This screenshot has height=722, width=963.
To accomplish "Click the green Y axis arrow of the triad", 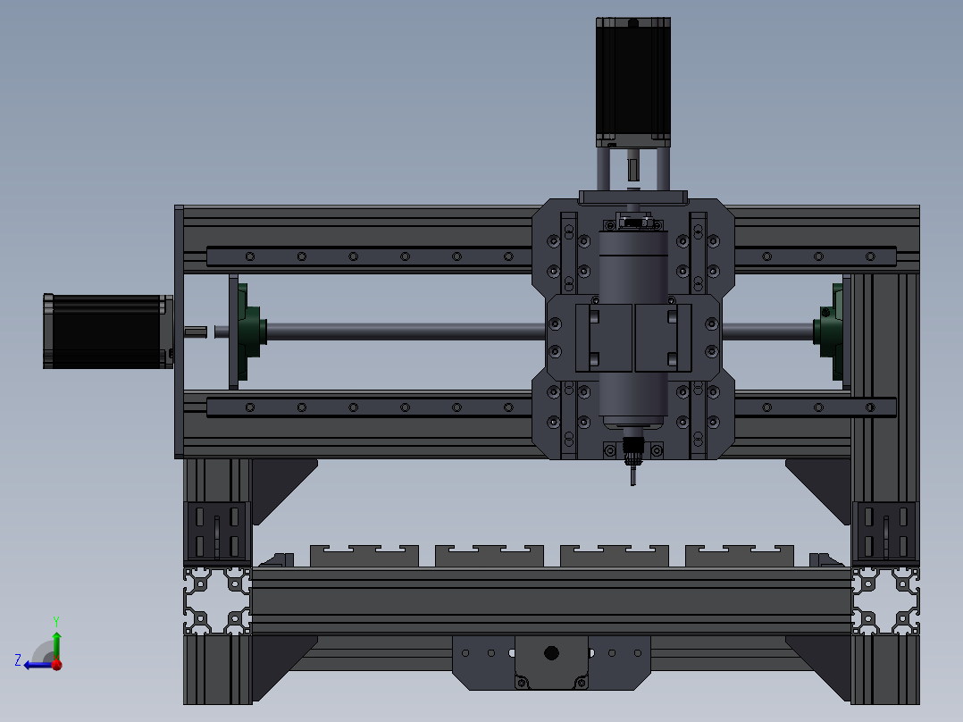I will [x=56, y=640].
